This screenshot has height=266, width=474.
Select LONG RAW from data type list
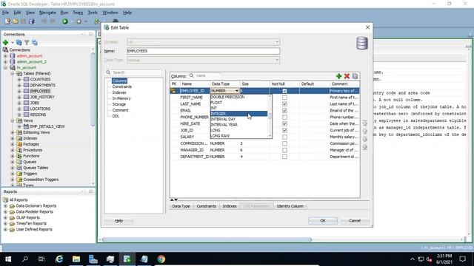point(238,136)
